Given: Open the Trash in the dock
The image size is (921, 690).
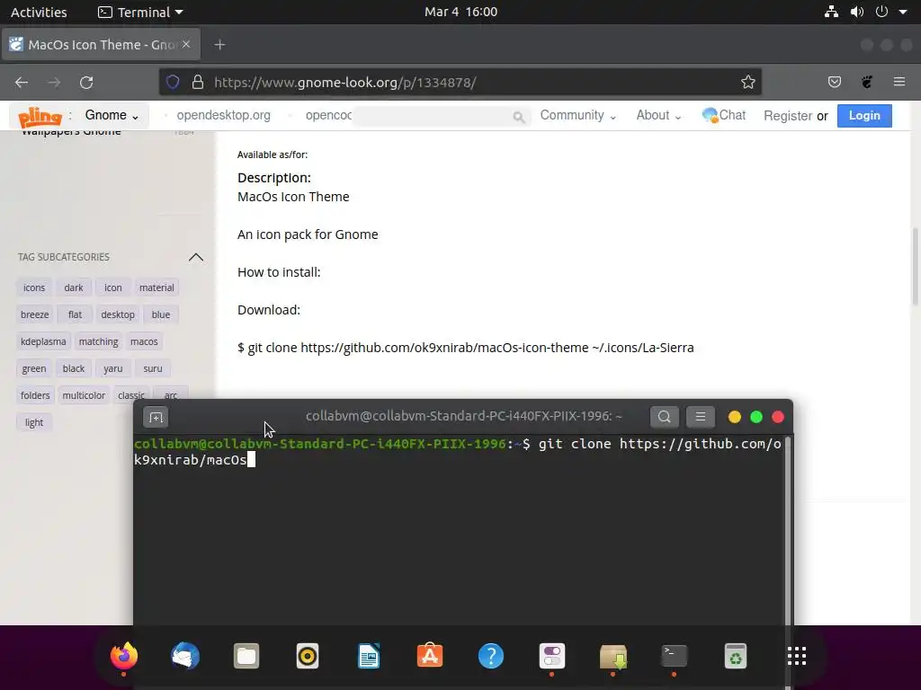Looking at the screenshot, I should [x=736, y=655].
